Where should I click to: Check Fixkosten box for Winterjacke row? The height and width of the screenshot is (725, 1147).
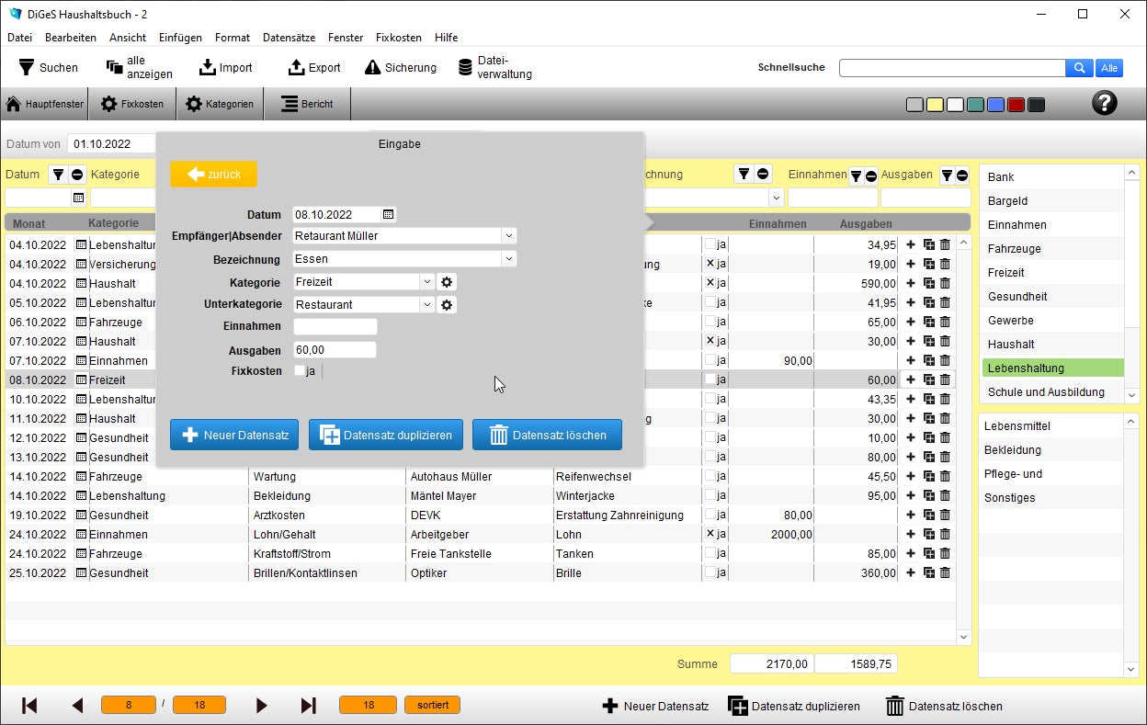[710, 496]
